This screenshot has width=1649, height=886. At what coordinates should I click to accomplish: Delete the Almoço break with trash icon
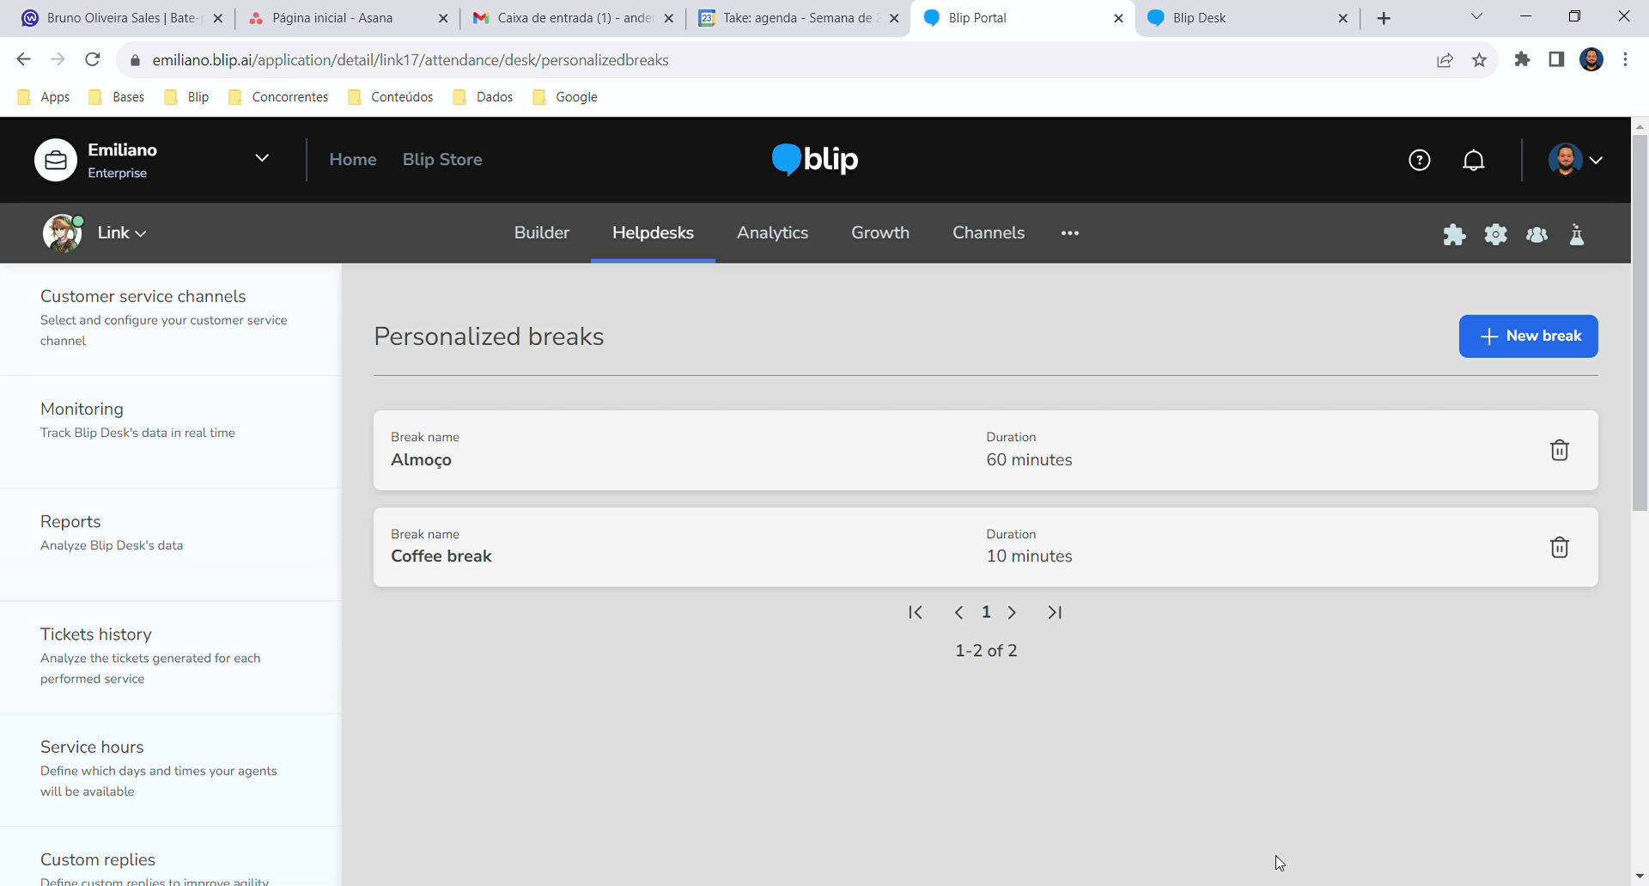click(1559, 451)
